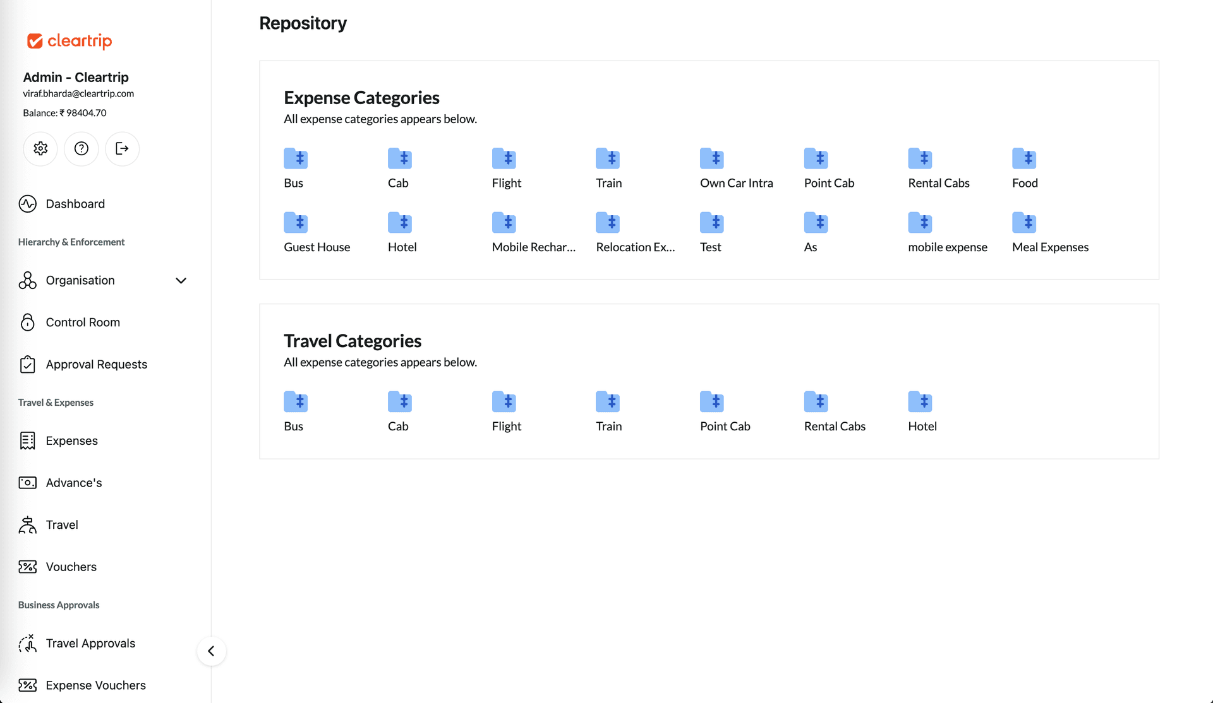Collapse the sidebar with the chevron button
This screenshot has height=703, width=1213.
point(211,651)
